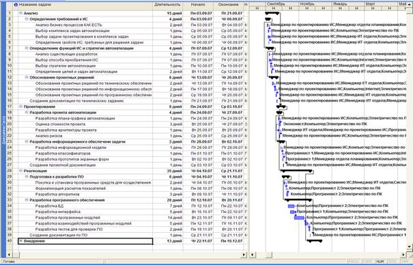Click the vertical scroll down arrow
The width and height of the screenshot is (413, 265).
pyautogui.click(x=410, y=247)
